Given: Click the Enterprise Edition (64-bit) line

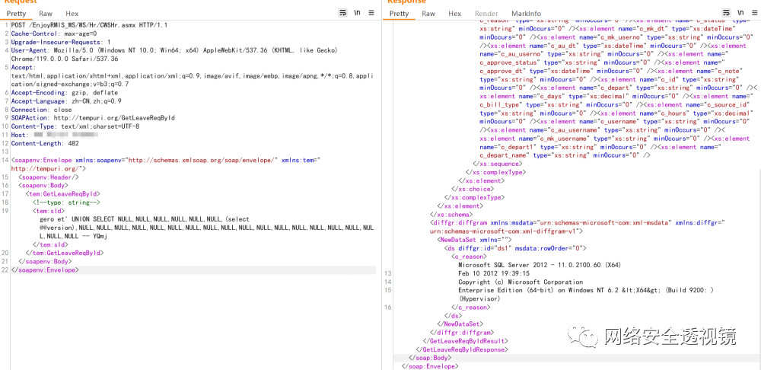Looking at the screenshot, I should [586, 290].
